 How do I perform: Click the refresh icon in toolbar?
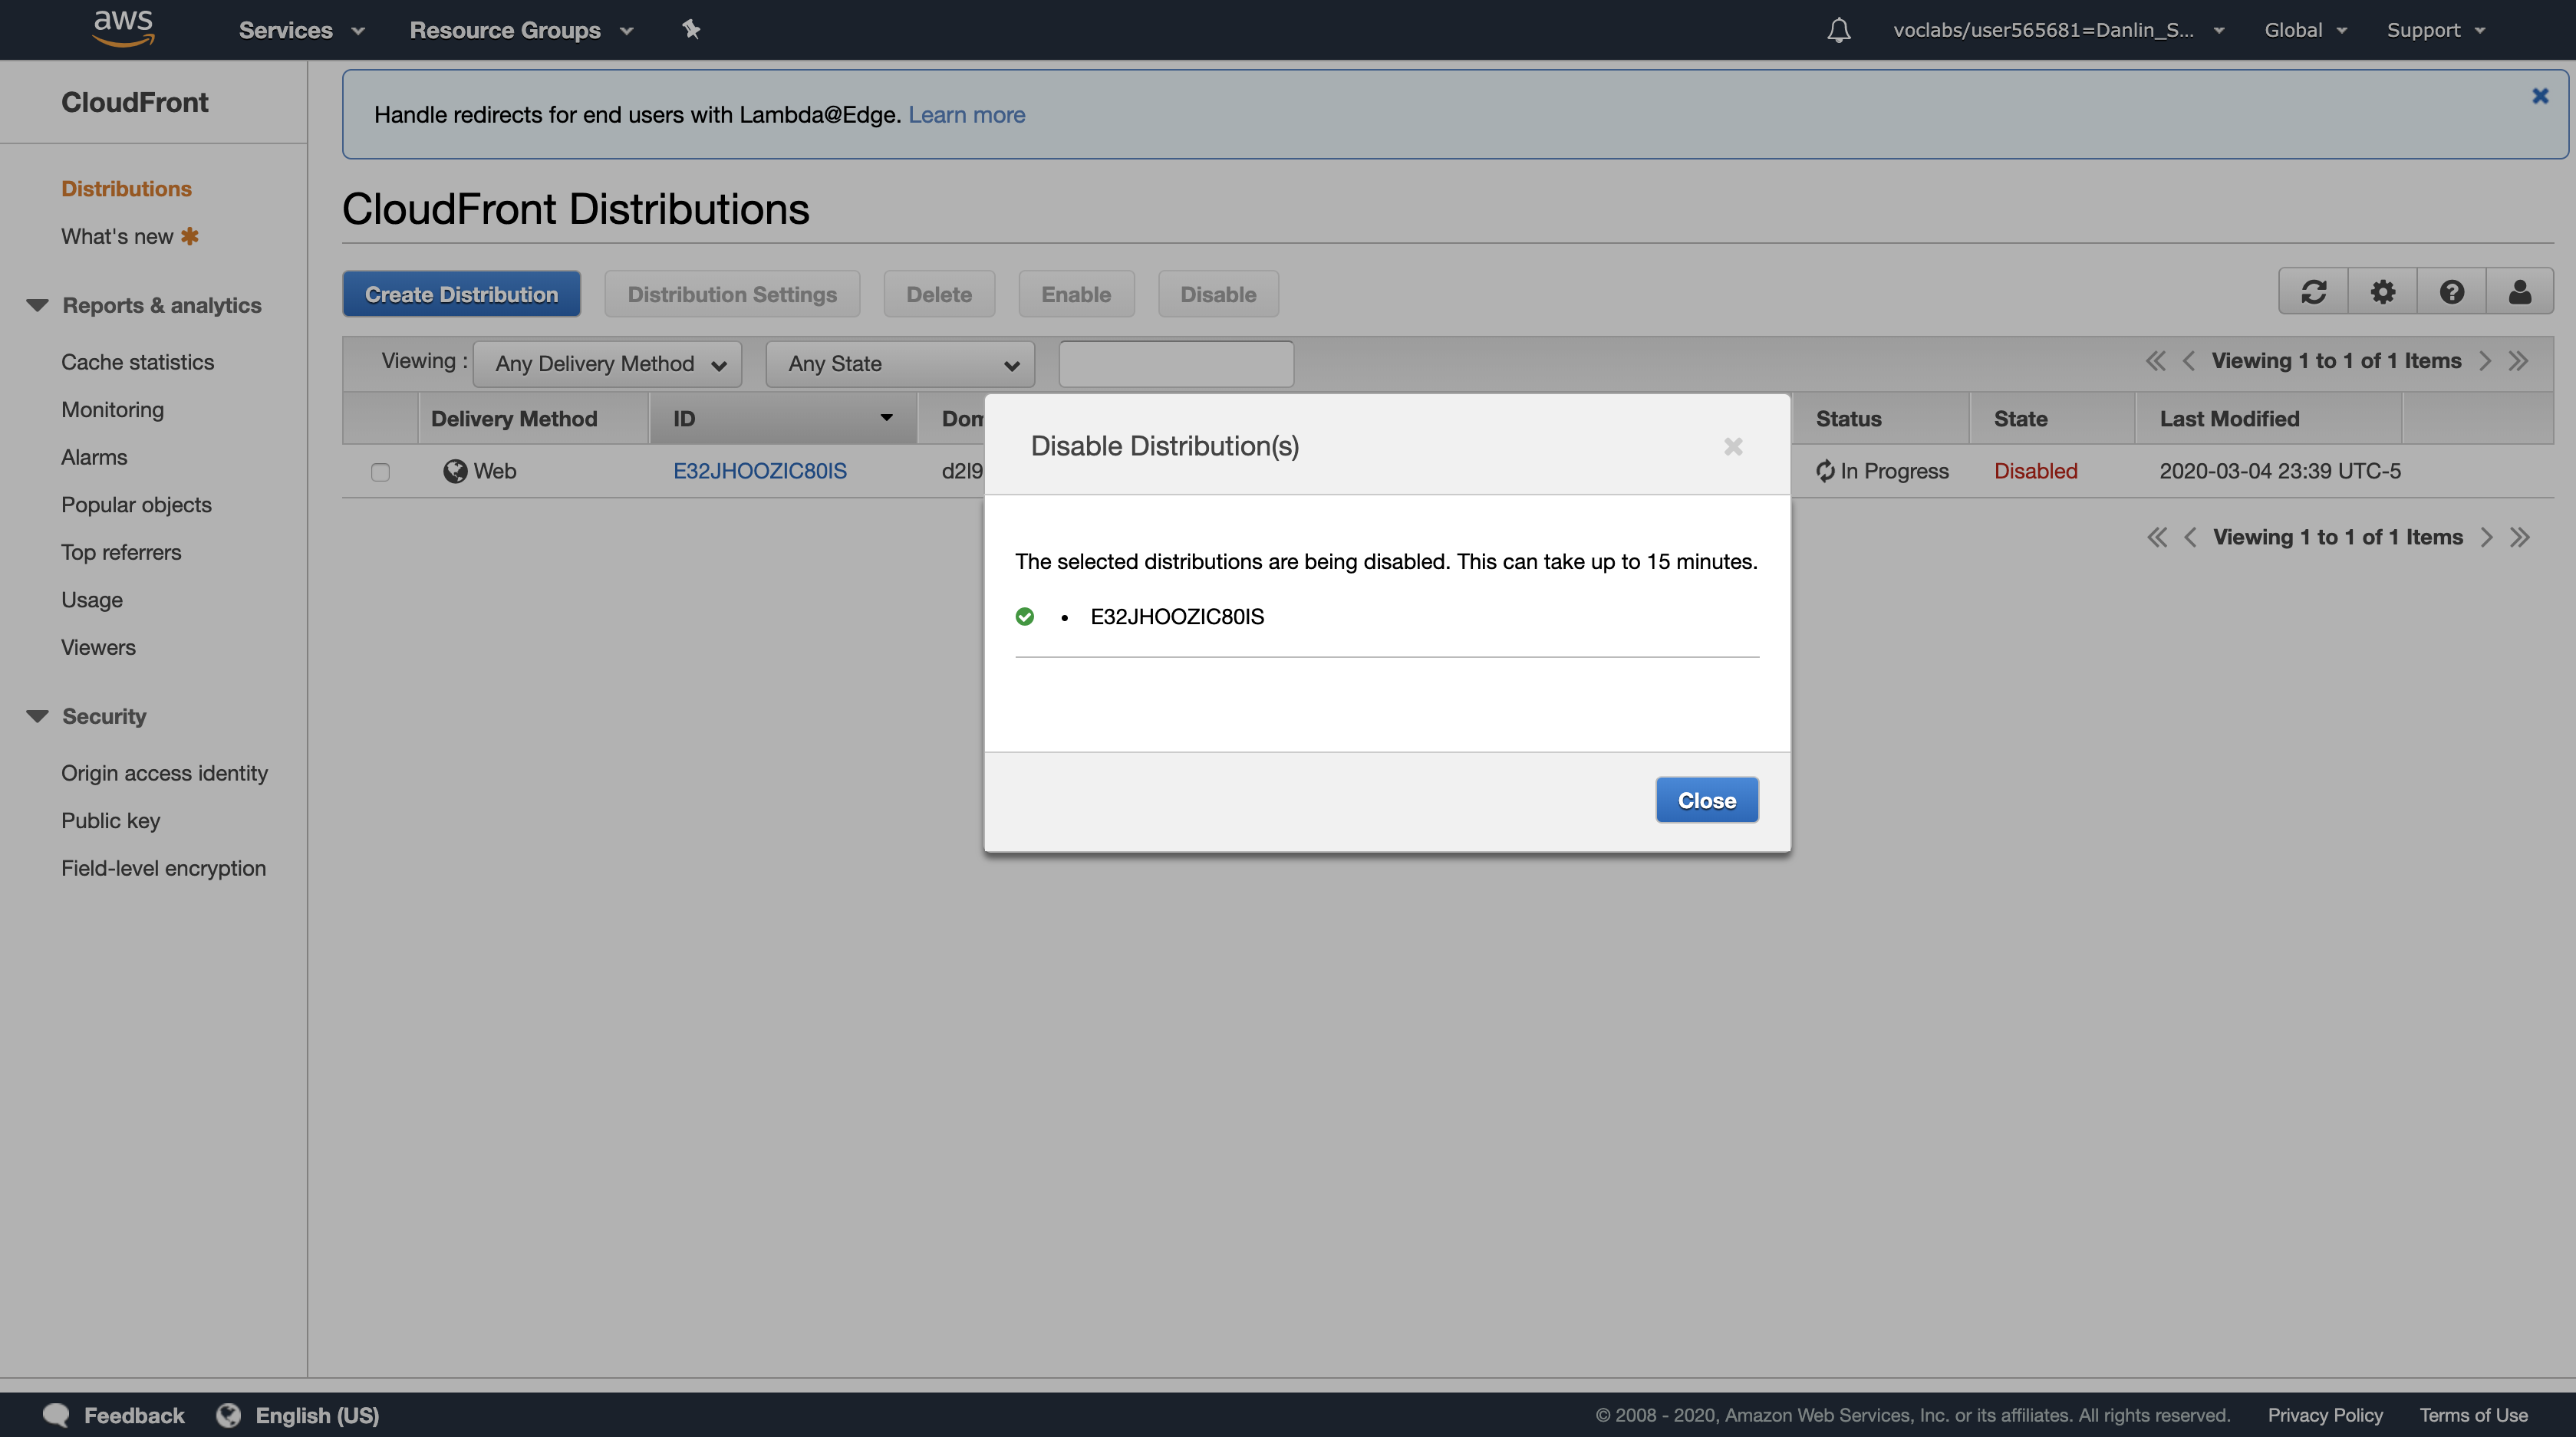pos(2313,292)
